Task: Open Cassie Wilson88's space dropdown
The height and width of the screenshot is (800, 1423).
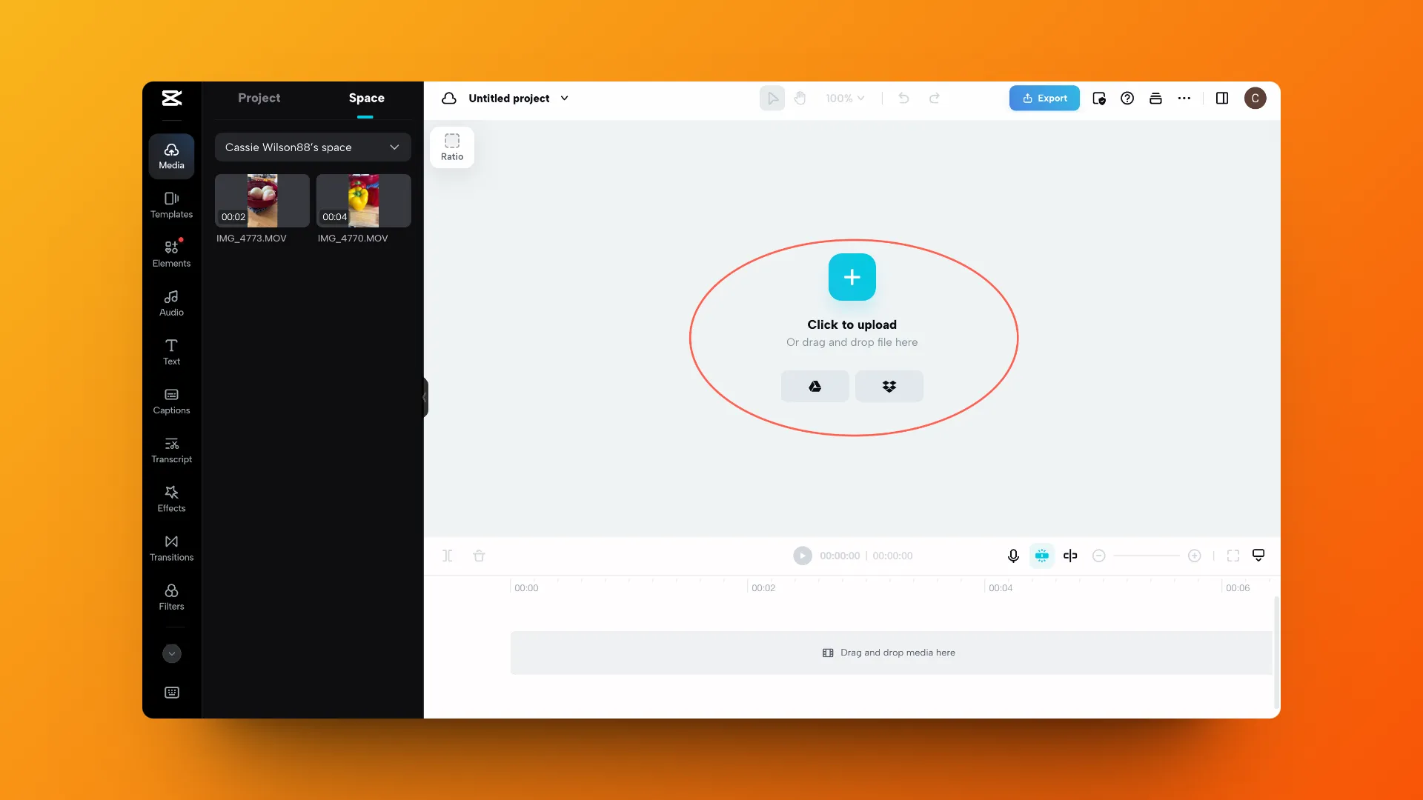Action: pos(313,147)
